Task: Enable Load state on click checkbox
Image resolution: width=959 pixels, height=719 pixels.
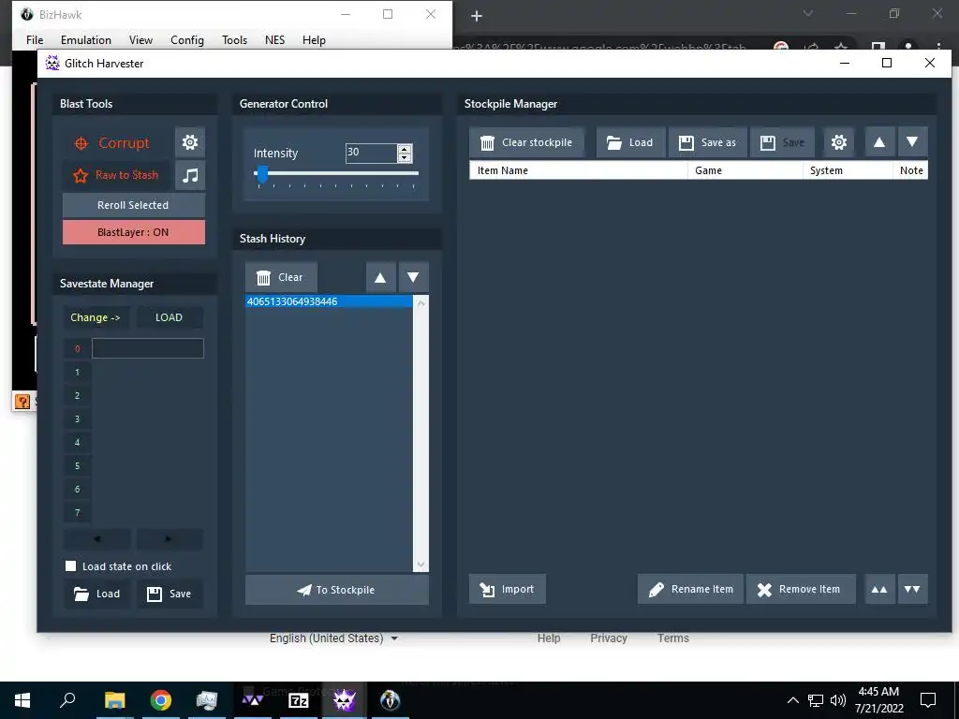Action: click(71, 566)
